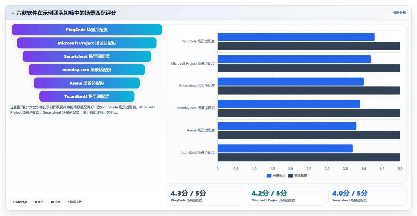Select the PingCode 场景适配度 funnel bar
Viewport: 417px width, 216px height.
point(87,30)
